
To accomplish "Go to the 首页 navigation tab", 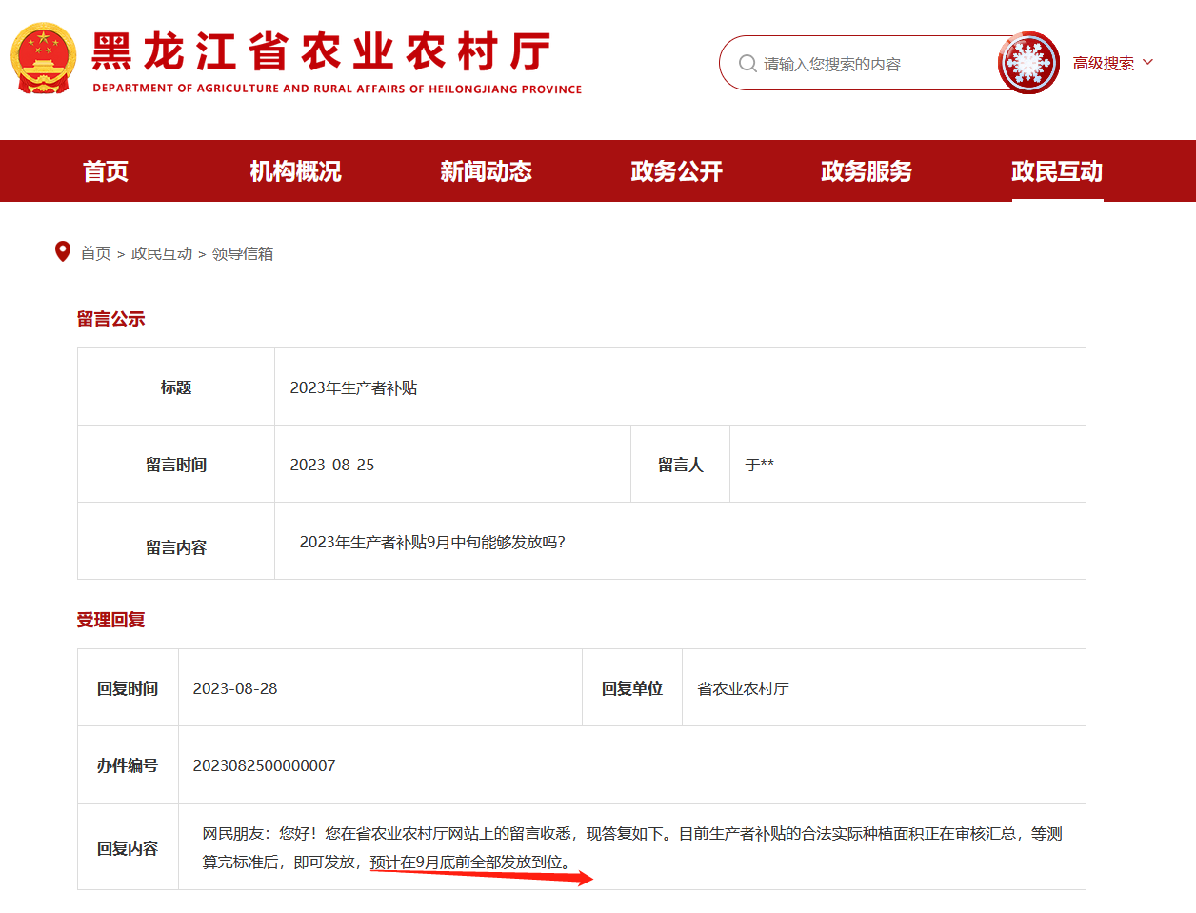I will coord(106,171).
